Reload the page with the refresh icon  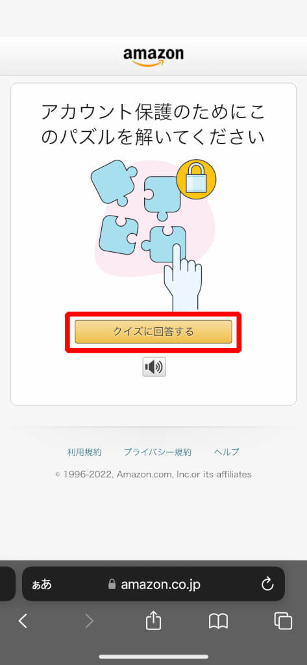pyautogui.click(x=267, y=584)
